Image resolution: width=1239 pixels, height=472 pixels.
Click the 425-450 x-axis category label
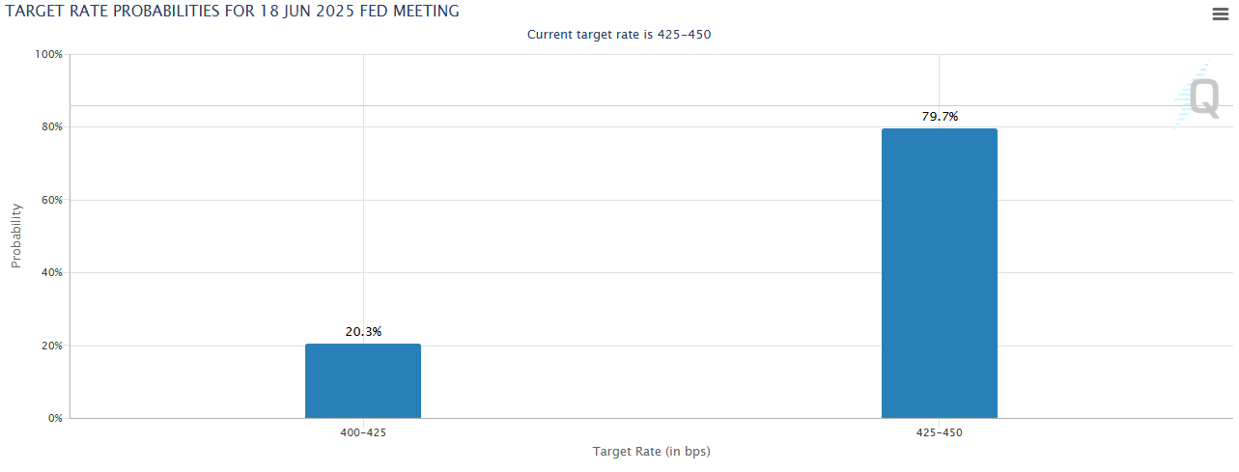coord(939,432)
